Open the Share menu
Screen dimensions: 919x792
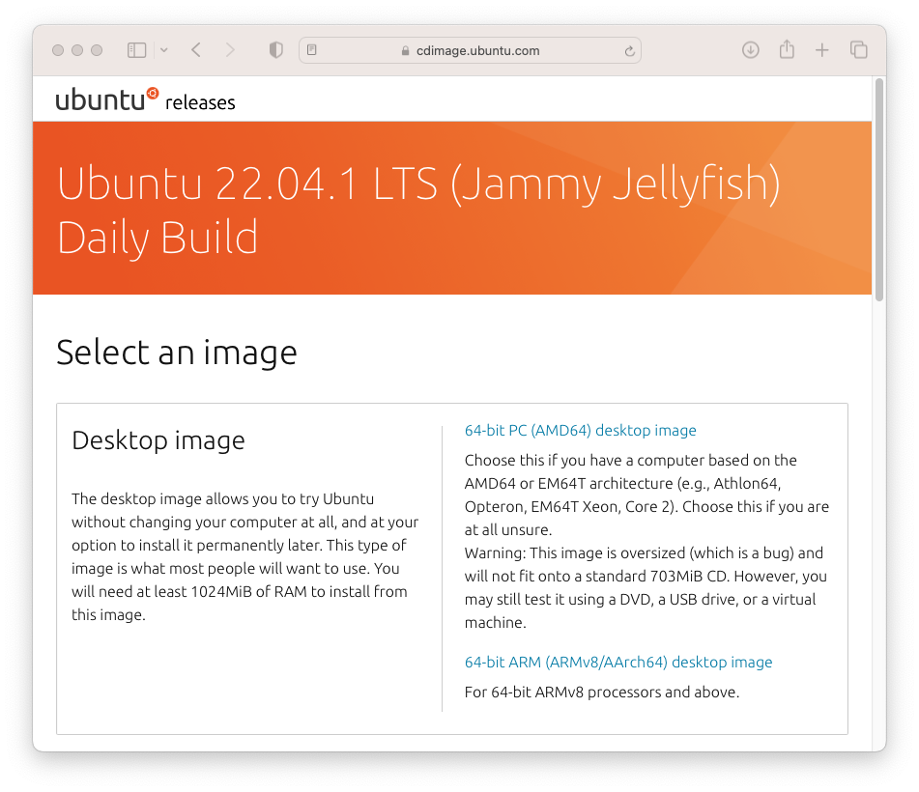point(787,49)
